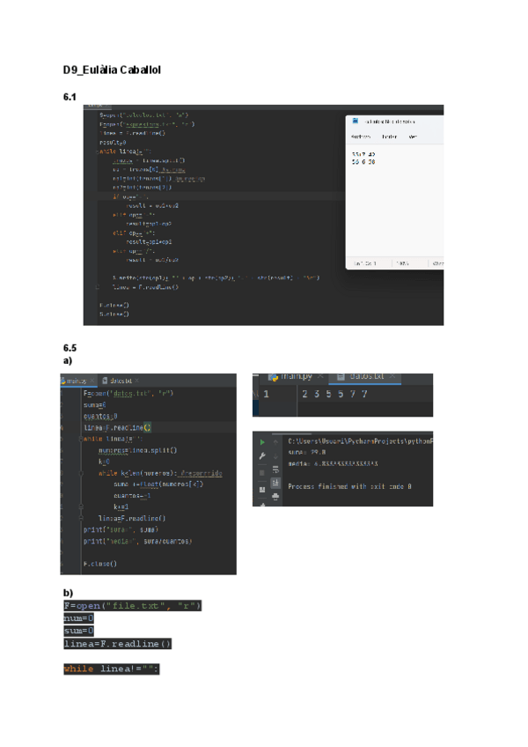Click the 'suma=0' code line
The image size is (528, 747).
pyautogui.click(x=95, y=405)
